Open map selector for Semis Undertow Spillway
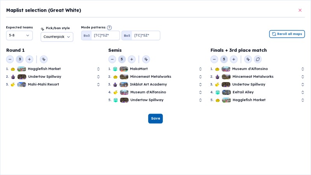 pos(200,100)
